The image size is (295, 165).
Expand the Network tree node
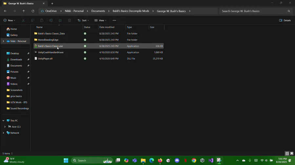point(3,133)
